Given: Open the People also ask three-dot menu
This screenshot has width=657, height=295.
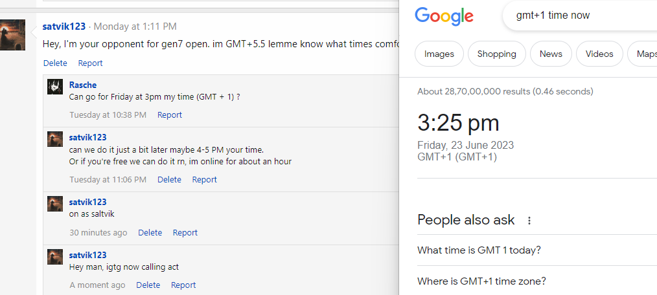Looking at the screenshot, I should click(x=529, y=221).
